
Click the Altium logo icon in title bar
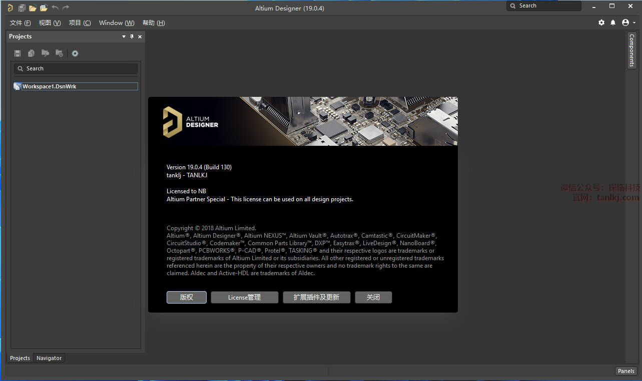click(x=10, y=7)
